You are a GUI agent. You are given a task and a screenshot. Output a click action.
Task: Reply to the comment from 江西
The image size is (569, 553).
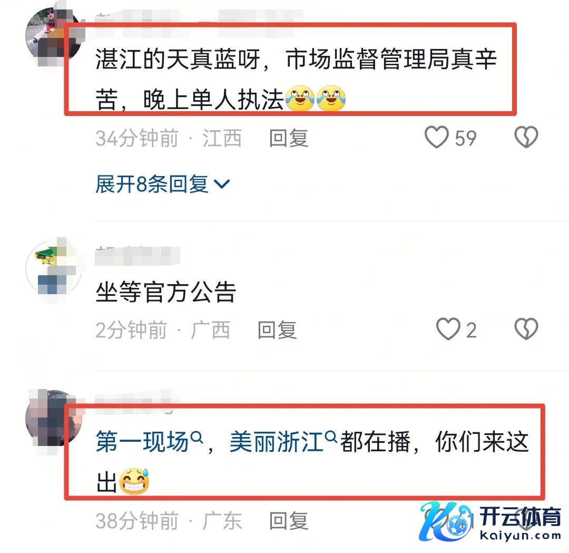pos(289,138)
